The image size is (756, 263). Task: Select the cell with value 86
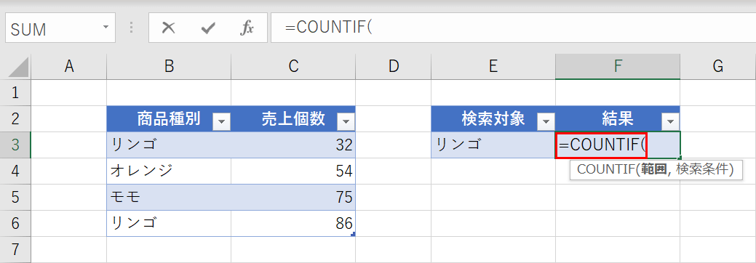point(293,223)
